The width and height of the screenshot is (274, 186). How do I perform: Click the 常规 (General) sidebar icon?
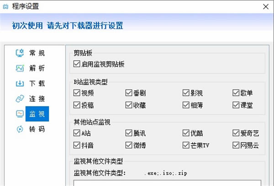point(20,53)
